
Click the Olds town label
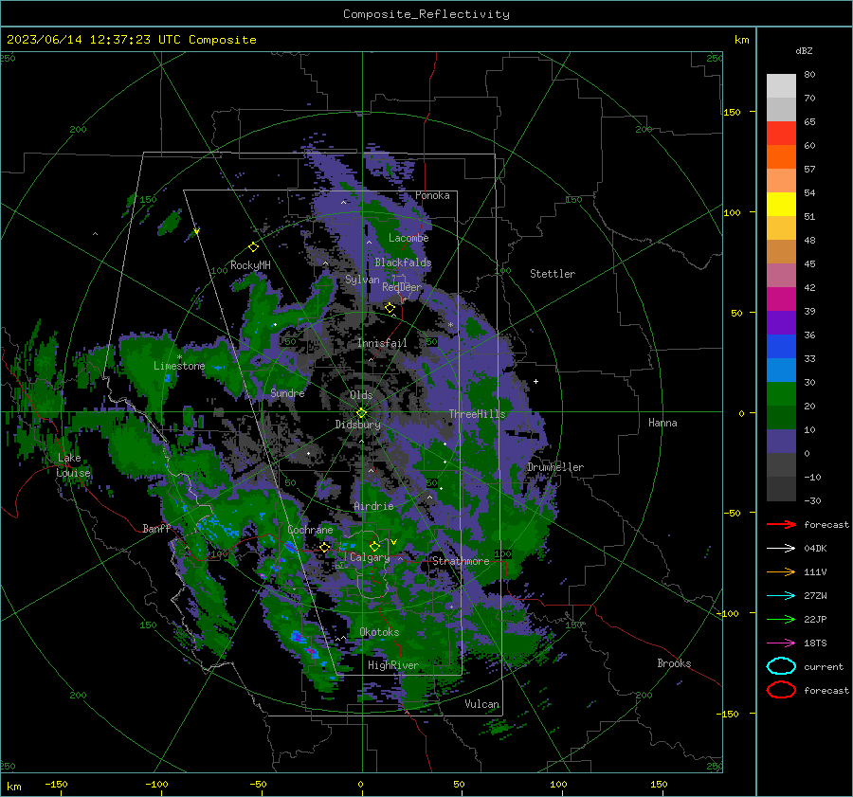point(361,395)
